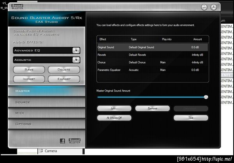
Task: Click the Acoustic combo box field
Action: (46, 60)
